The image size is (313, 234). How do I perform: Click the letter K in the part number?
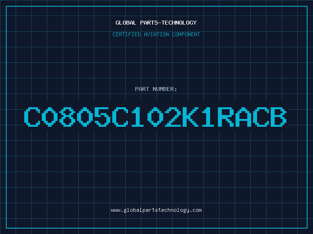point(191,117)
